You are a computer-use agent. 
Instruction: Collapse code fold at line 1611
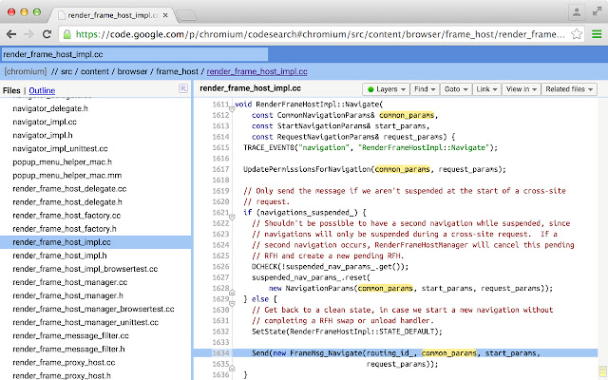coord(232,109)
